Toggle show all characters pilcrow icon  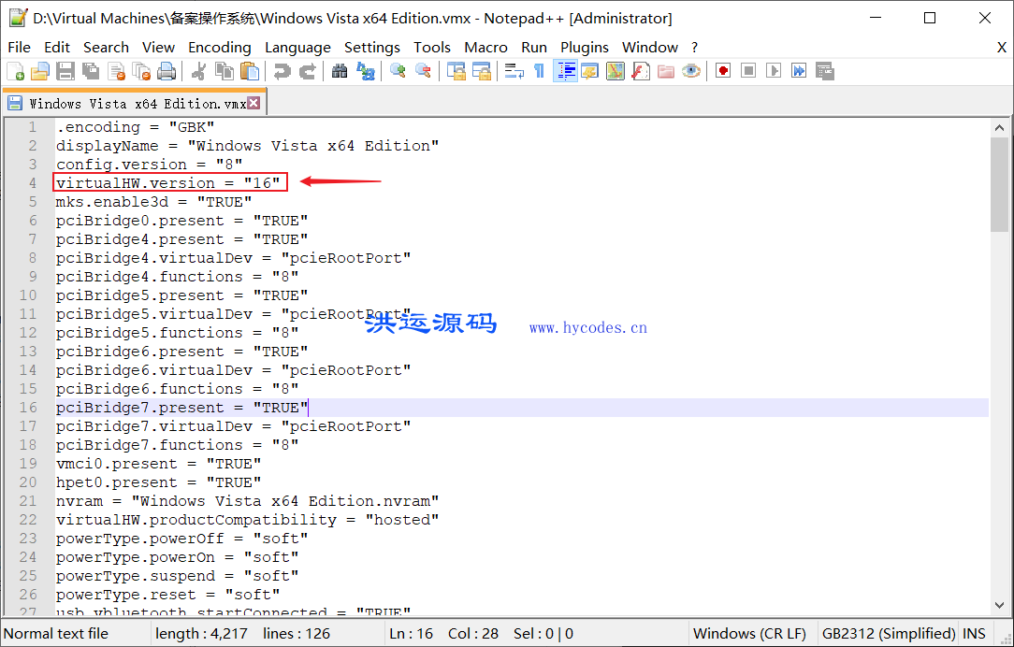[x=539, y=71]
